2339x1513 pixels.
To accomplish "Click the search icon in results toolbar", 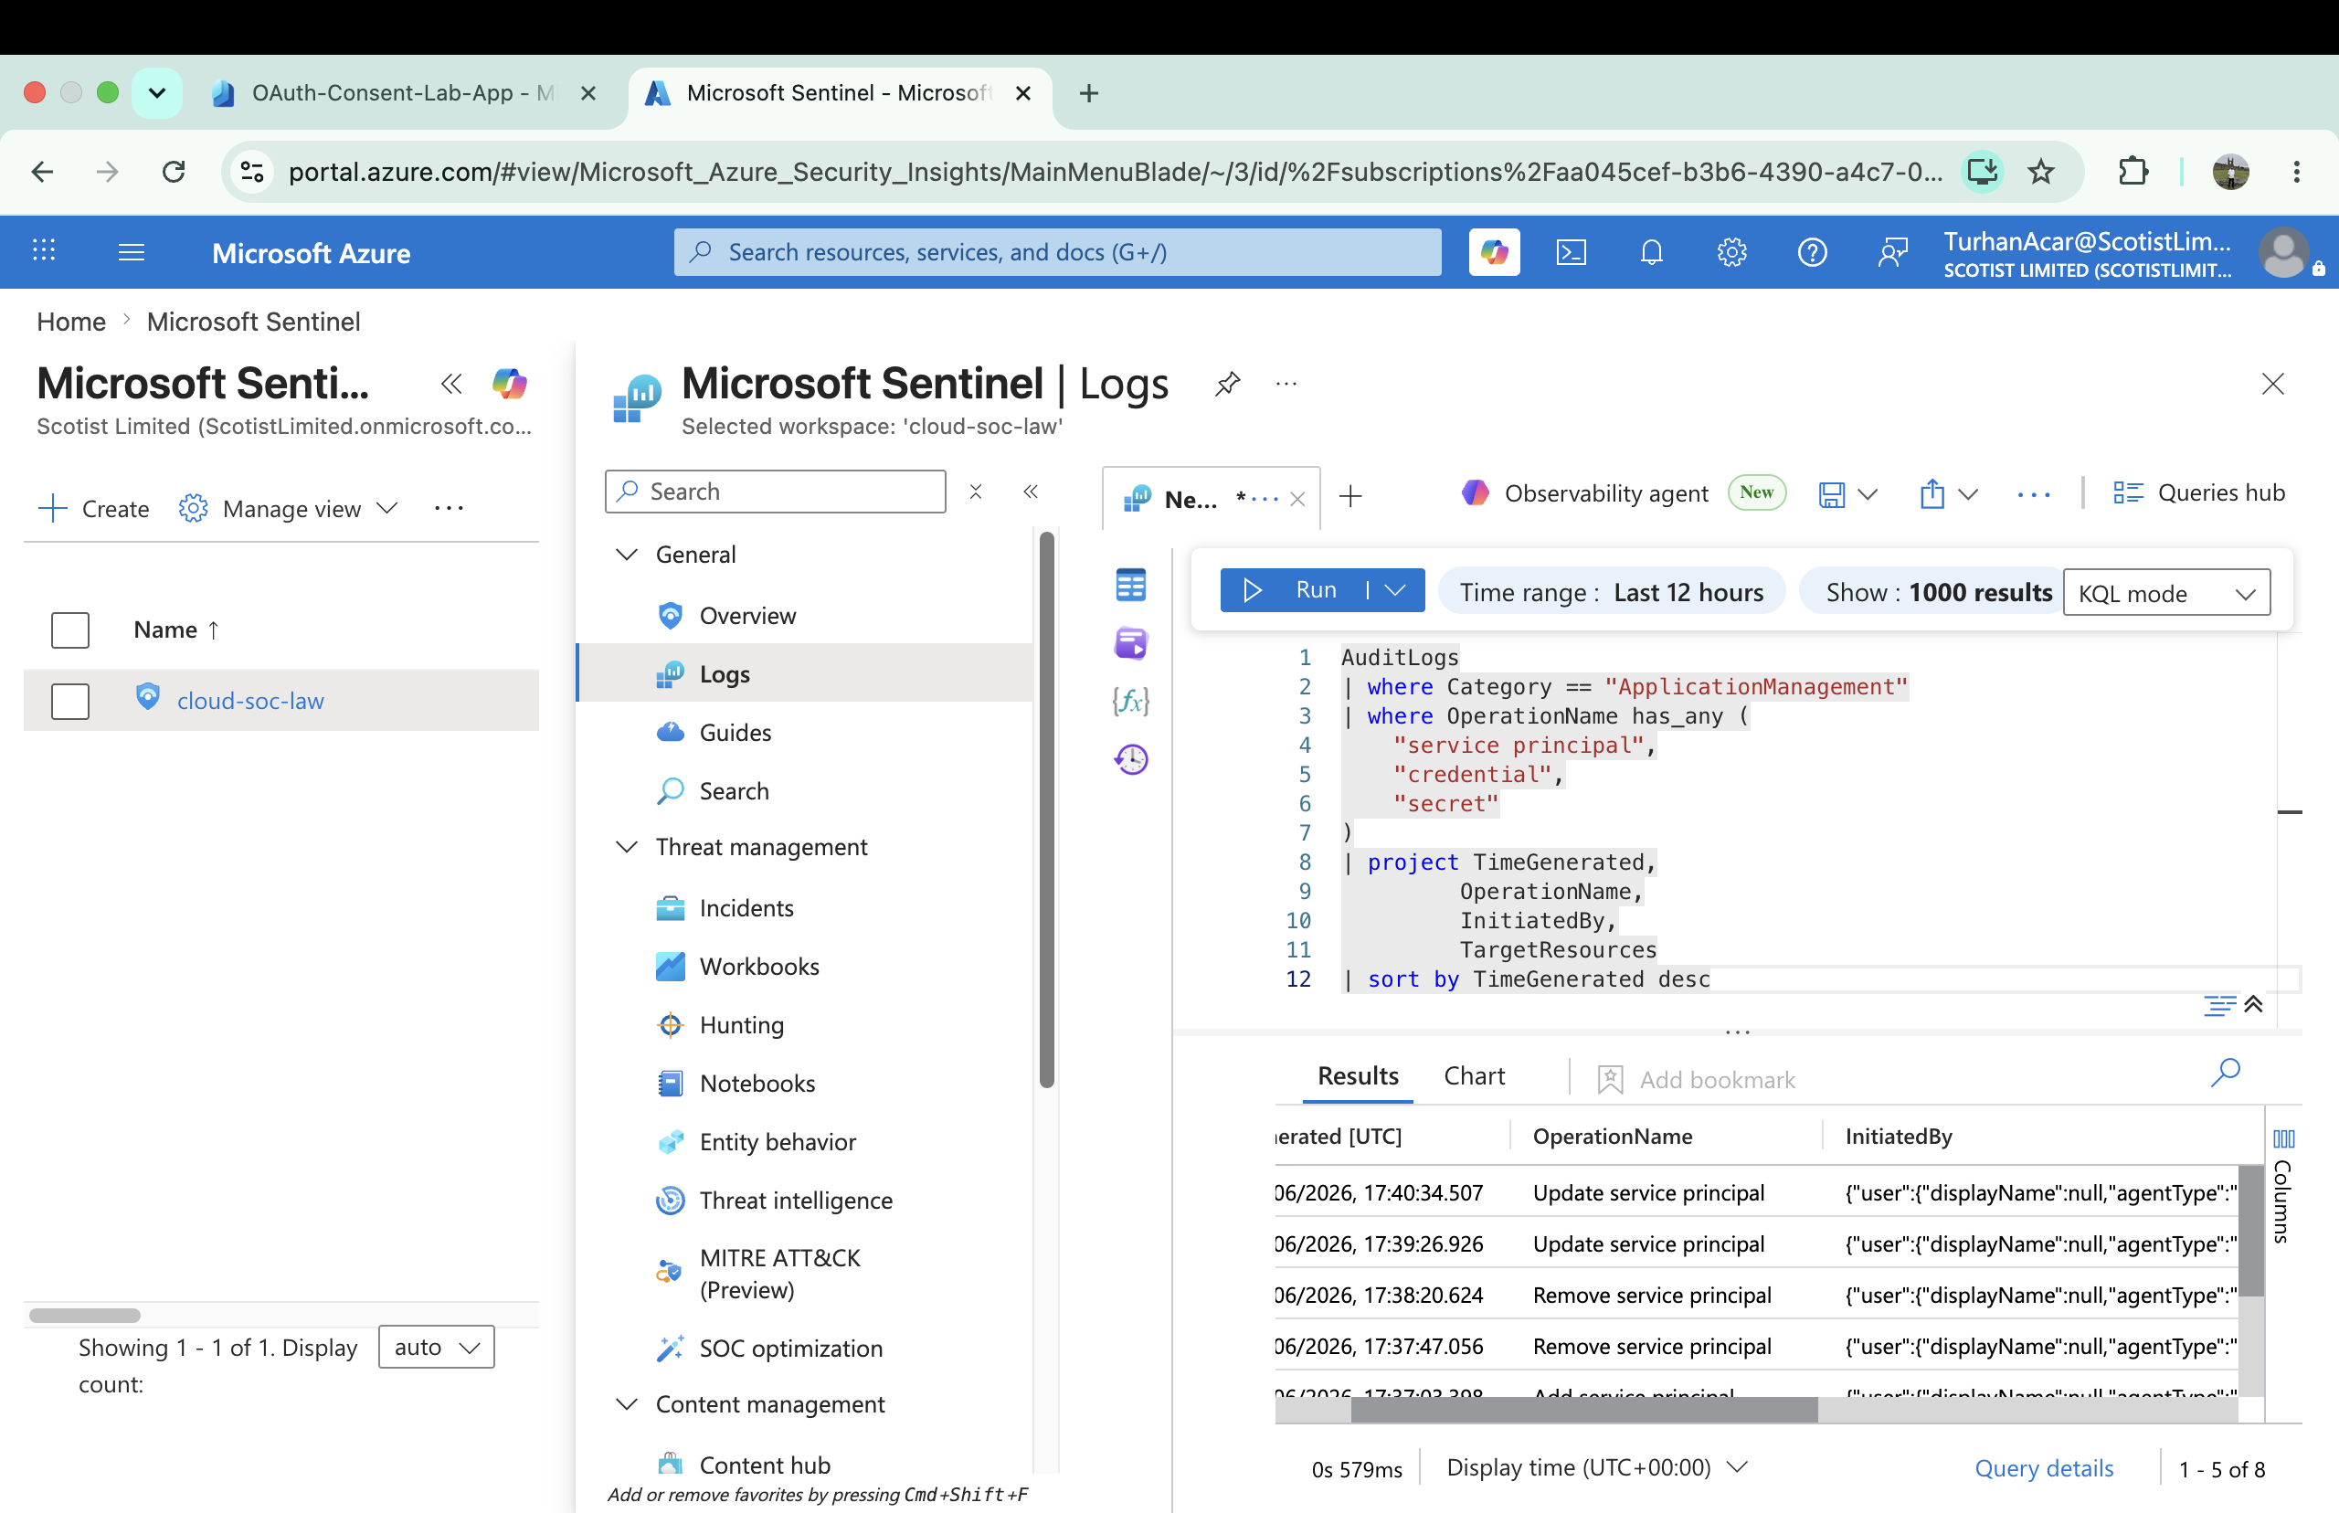I will click(x=2225, y=1072).
